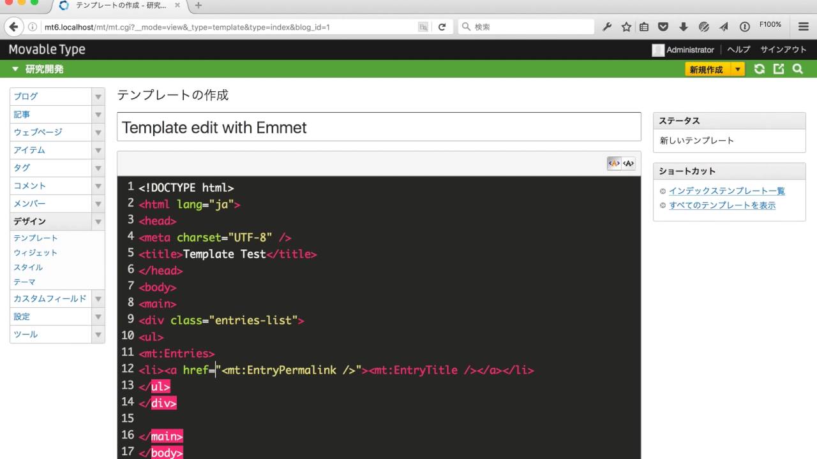Click the 新規作成 button
817x459 pixels.
(x=708, y=69)
